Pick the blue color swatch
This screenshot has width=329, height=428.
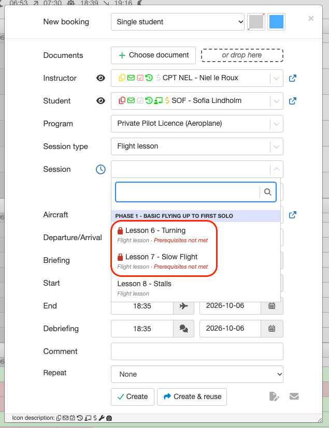pos(276,22)
